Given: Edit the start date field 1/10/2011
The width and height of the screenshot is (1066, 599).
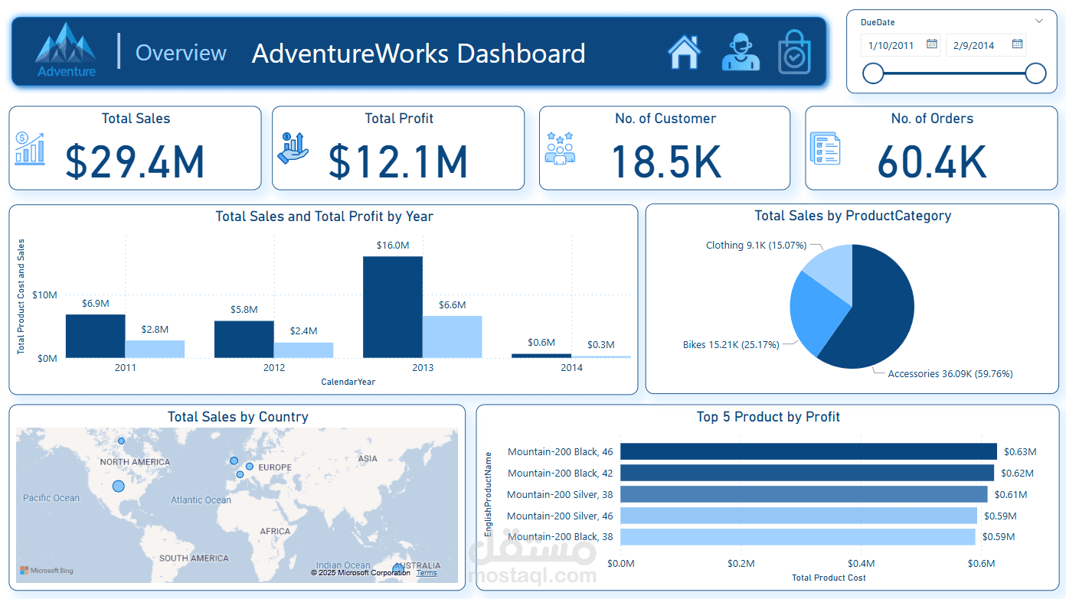Looking at the screenshot, I should [891, 45].
